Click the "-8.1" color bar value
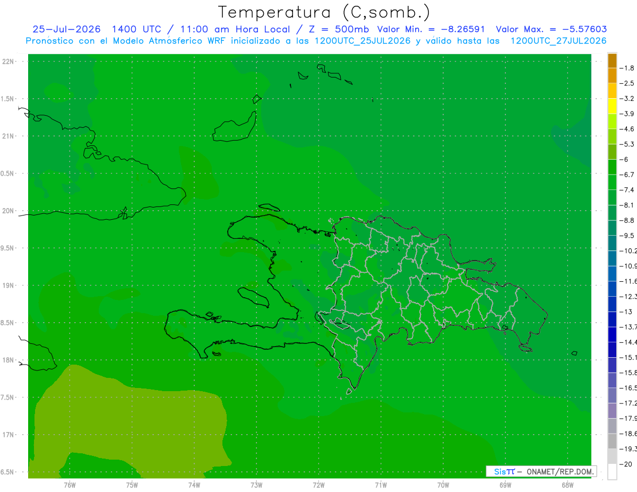The image size is (637, 492). click(626, 205)
